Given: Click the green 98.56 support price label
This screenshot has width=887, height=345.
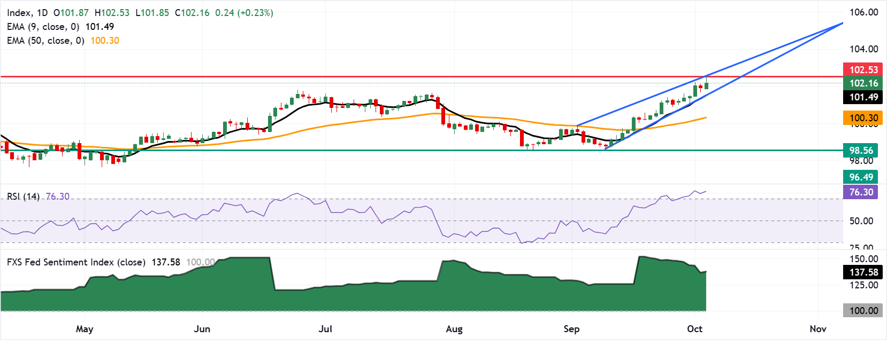Looking at the screenshot, I should 860,151.
